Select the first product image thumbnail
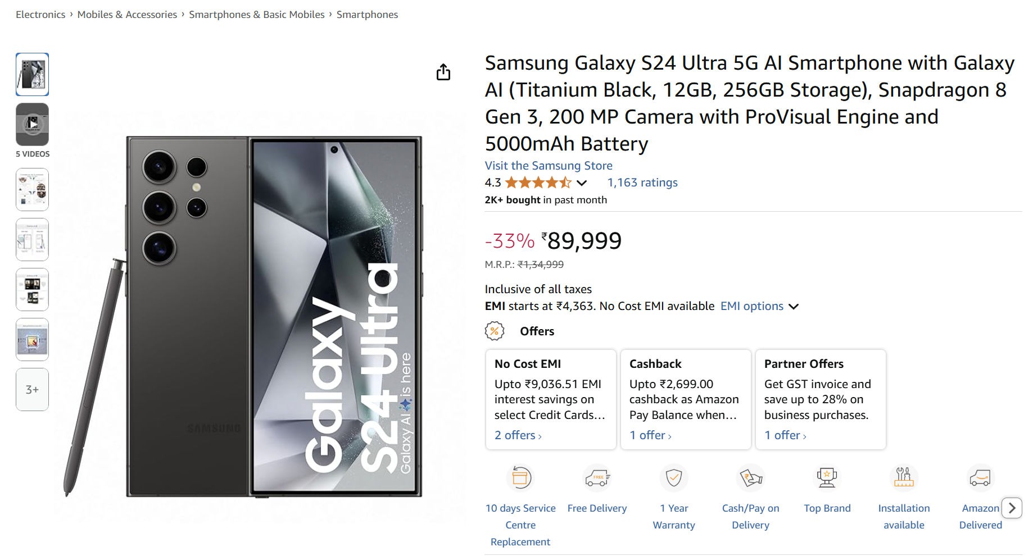This screenshot has height=556, width=1033. (32, 74)
